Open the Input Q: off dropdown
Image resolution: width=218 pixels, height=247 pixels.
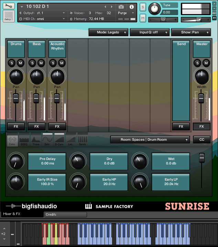(x=150, y=32)
